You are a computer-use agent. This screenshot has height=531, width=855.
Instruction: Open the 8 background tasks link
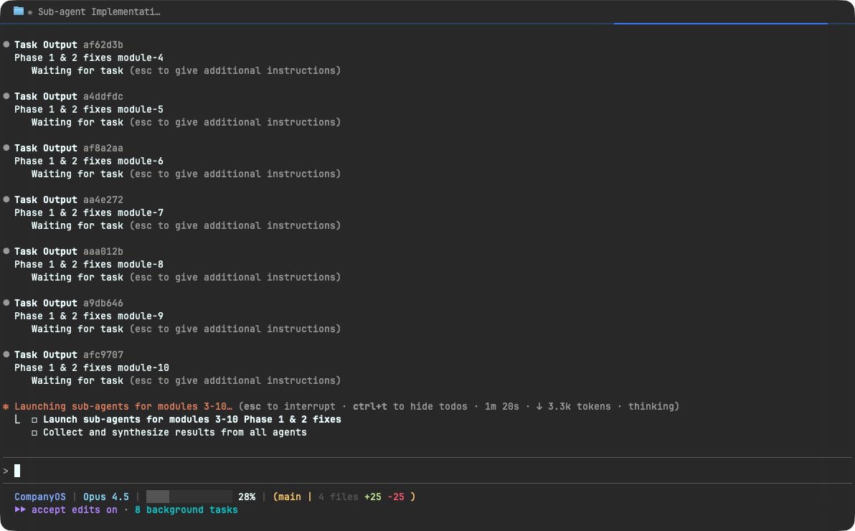186,509
